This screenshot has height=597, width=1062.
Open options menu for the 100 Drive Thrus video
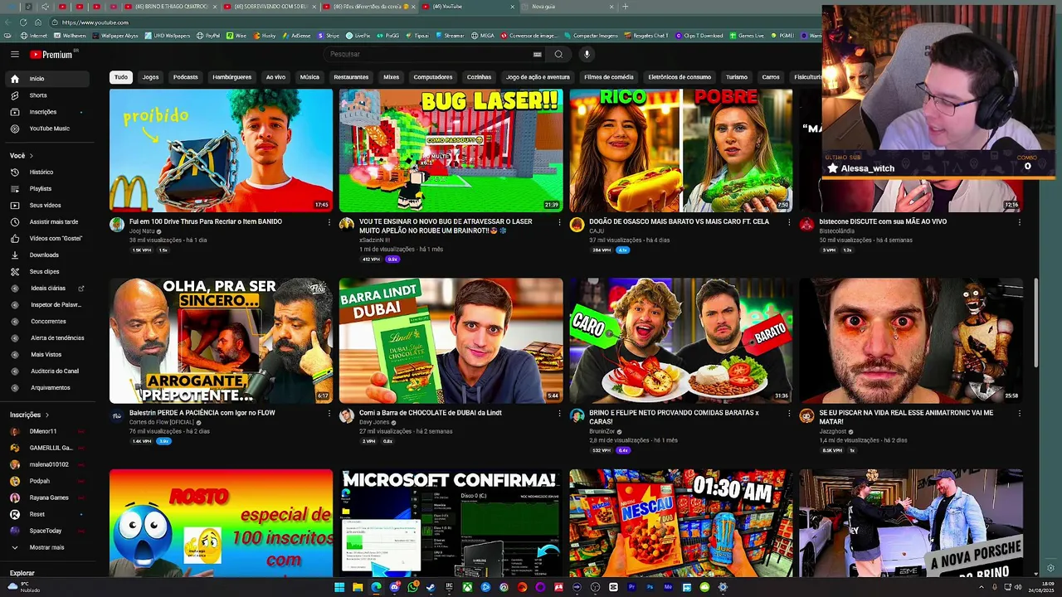coord(329,222)
